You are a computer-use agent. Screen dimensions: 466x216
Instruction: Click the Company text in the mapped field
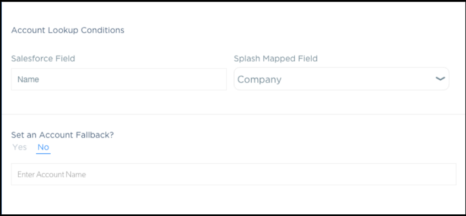pos(259,80)
